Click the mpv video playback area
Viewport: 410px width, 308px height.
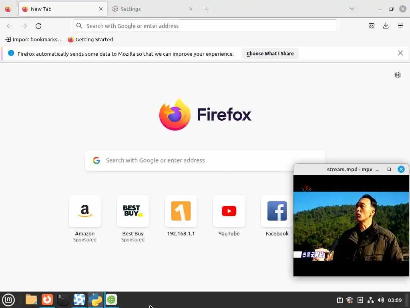coord(351,225)
